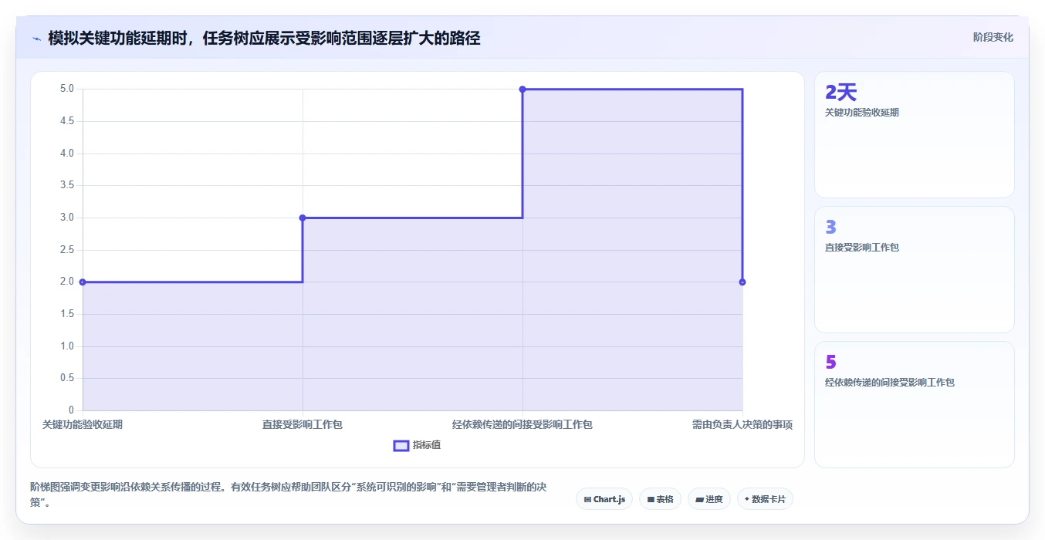
Task: Click the y-axis tick label 5.0
Action: (67, 89)
